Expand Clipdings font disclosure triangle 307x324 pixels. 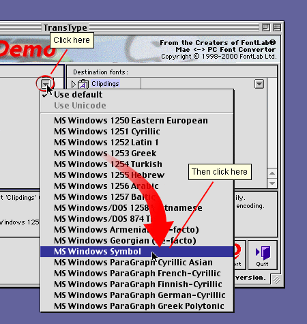tap(73, 84)
